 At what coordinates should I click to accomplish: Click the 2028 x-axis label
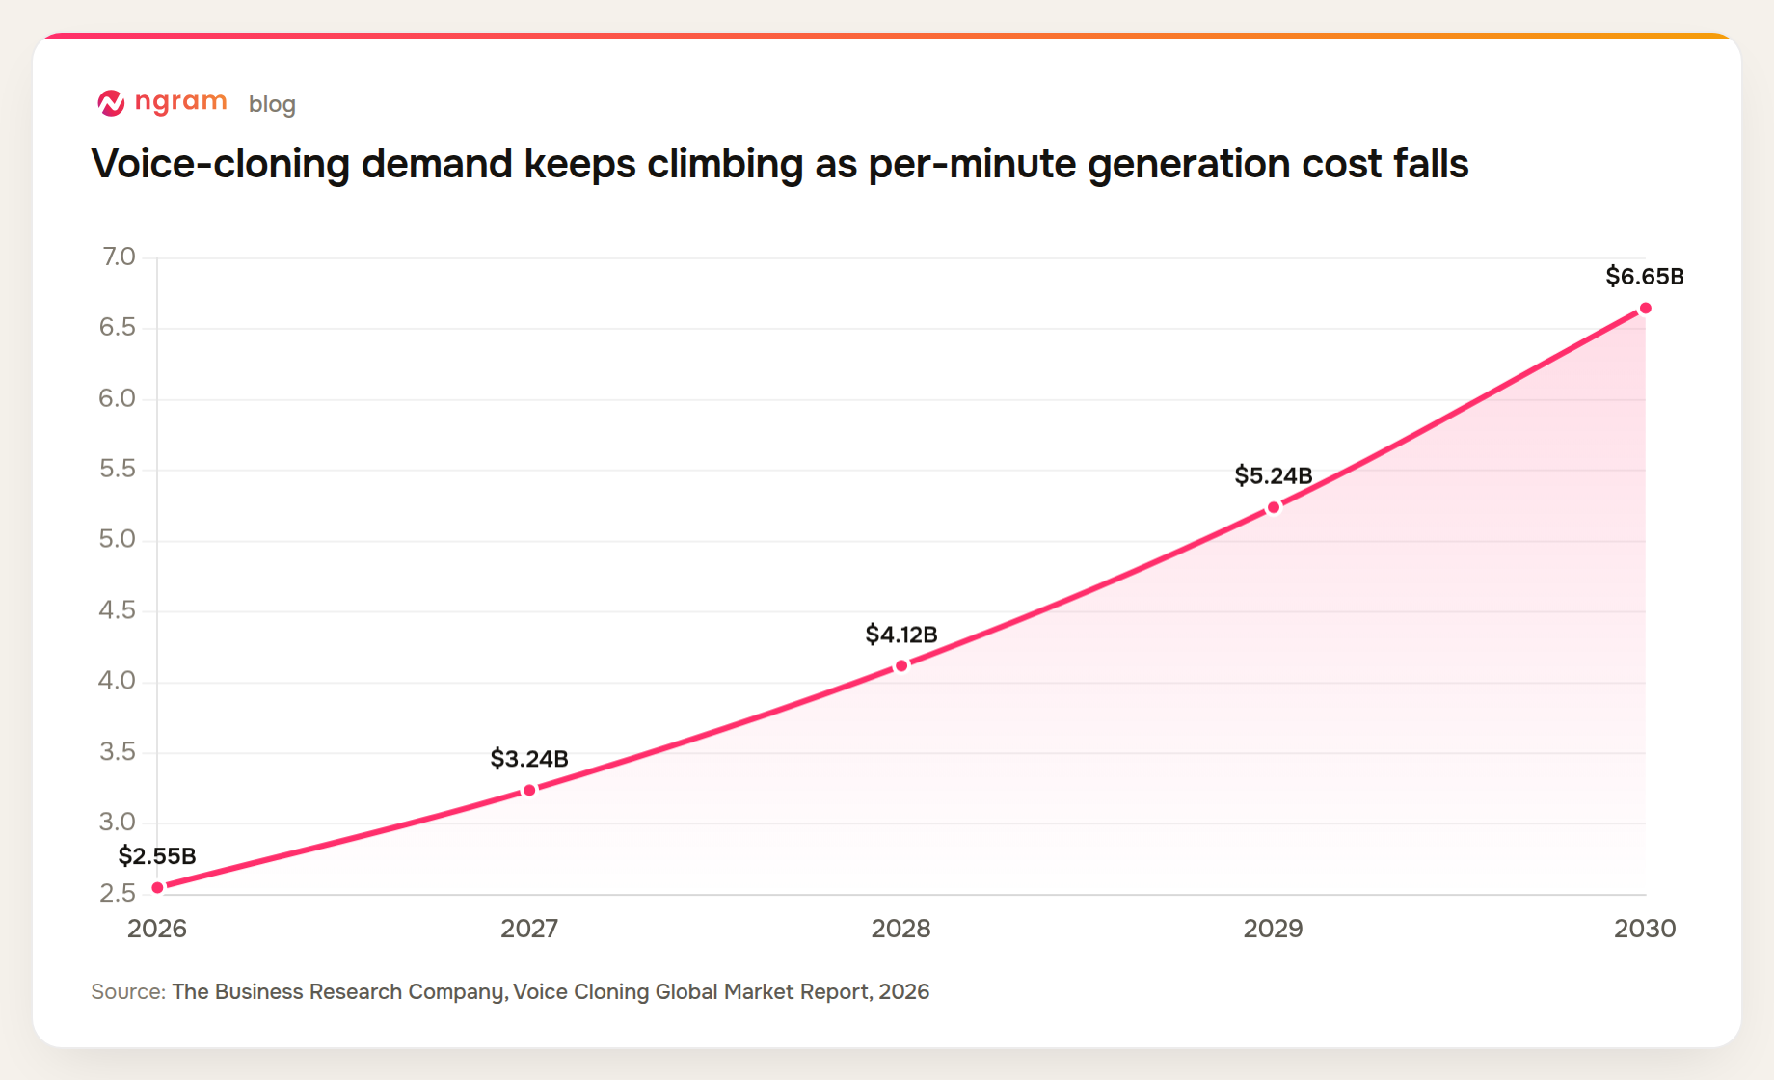(x=901, y=929)
